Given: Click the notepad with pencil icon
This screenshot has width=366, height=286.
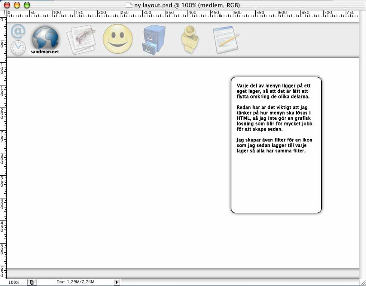Looking at the screenshot, I should [226, 40].
